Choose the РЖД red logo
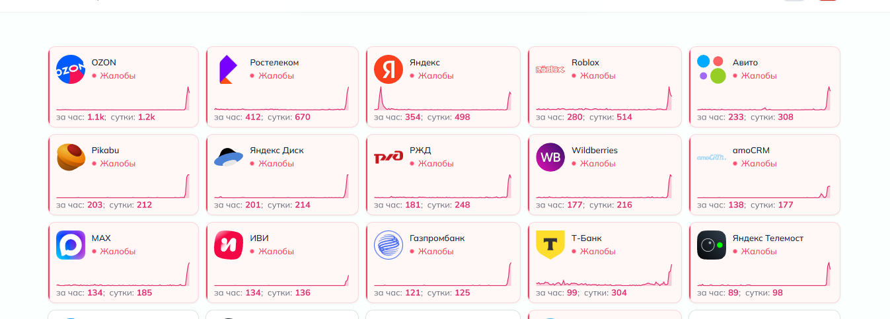Screen dimensions: 890x319 coord(389,157)
